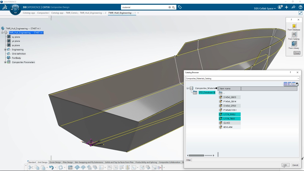Select S1454_G803 material
Image resolution: width=304 pixels, height=171 pixels.
click(230, 97)
